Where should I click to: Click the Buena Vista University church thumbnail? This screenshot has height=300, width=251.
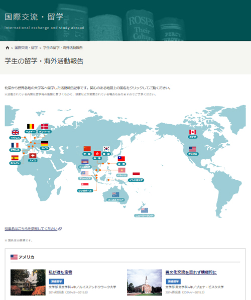[145, 282]
